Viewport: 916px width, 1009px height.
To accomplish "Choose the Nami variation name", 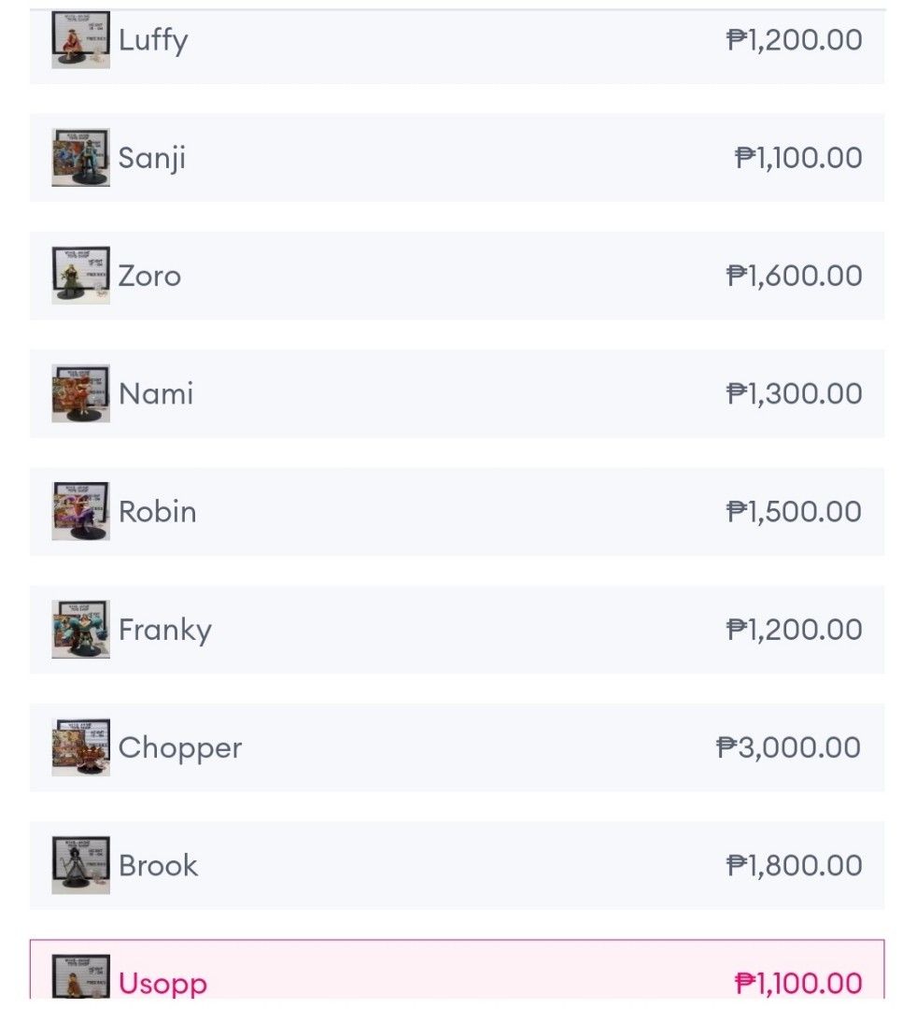I will [156, 394].
